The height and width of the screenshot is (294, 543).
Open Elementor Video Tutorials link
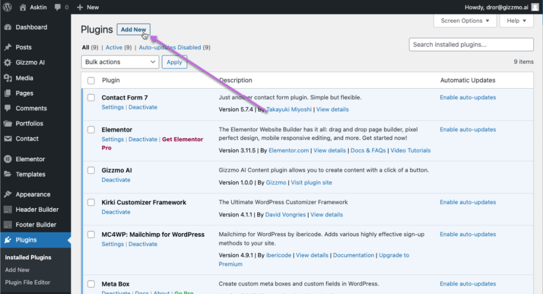click(410, 151)
